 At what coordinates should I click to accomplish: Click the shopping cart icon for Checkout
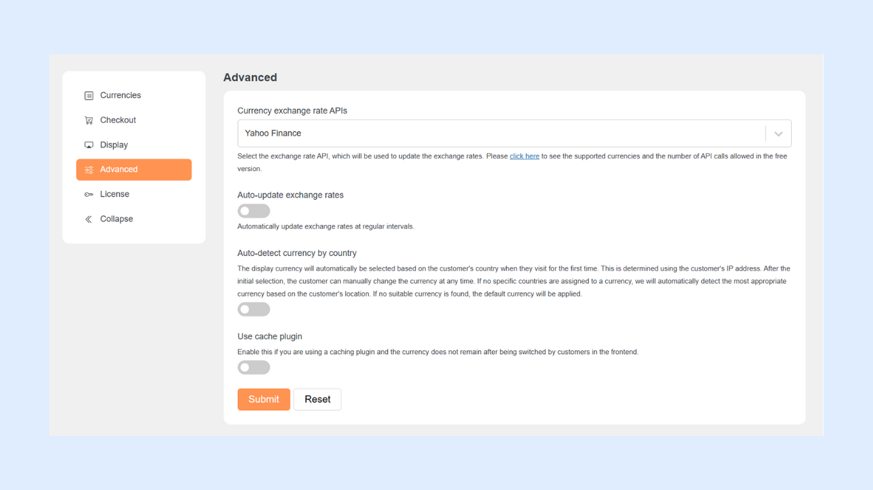89,121
